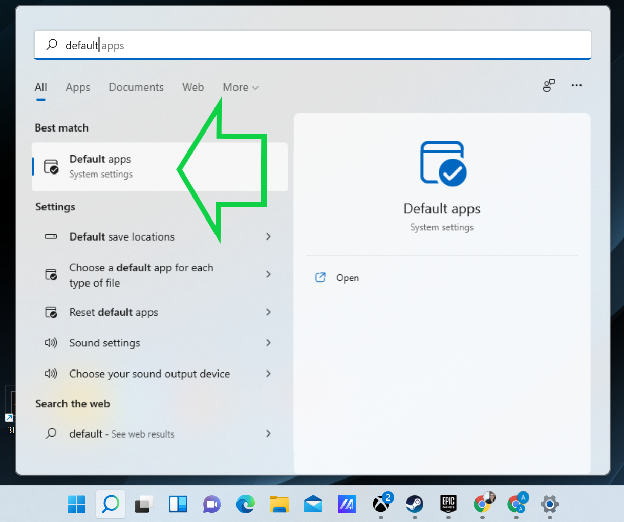The height and width of the screenshot is (522, 624).
Task: Expand Sound settings chevron arrow
Action: coord(268,343)
